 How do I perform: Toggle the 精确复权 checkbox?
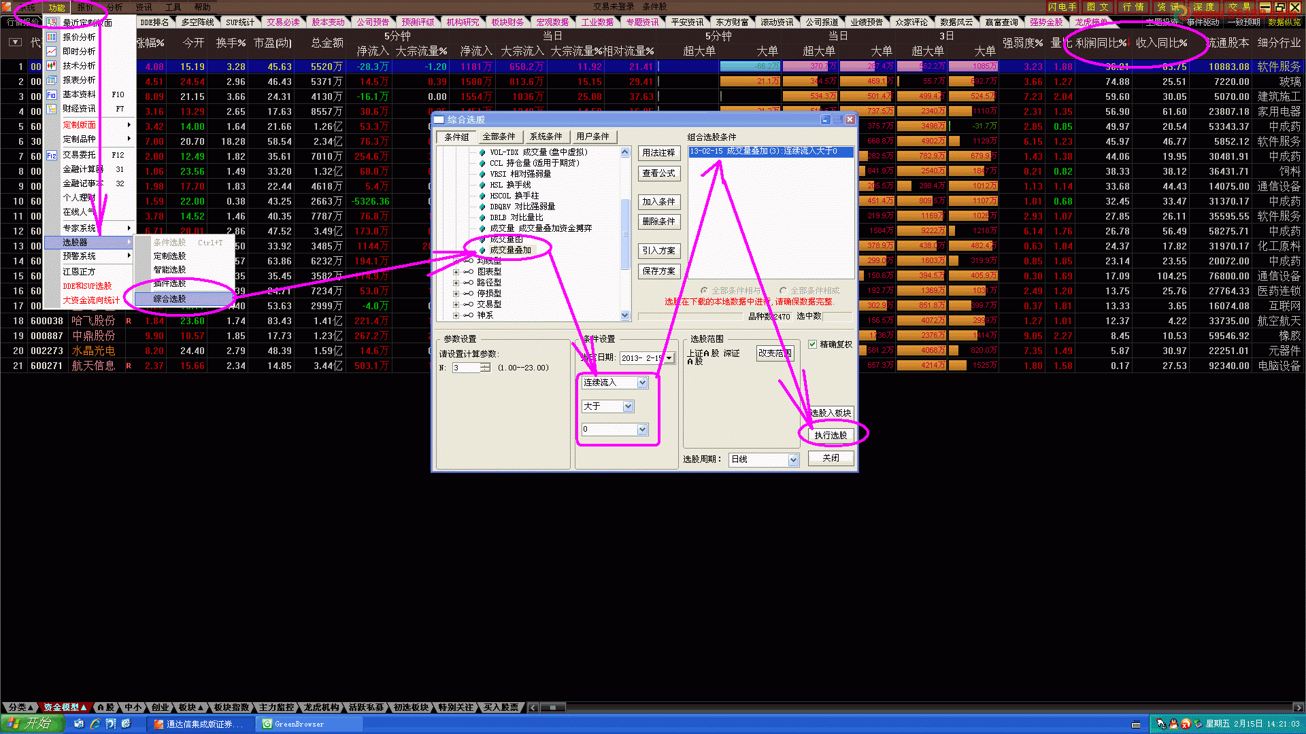pos(812,345)
